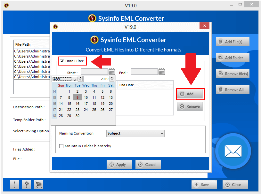Close the date filter dialog
The image size is (261, 194).
(x=204, y=26)
